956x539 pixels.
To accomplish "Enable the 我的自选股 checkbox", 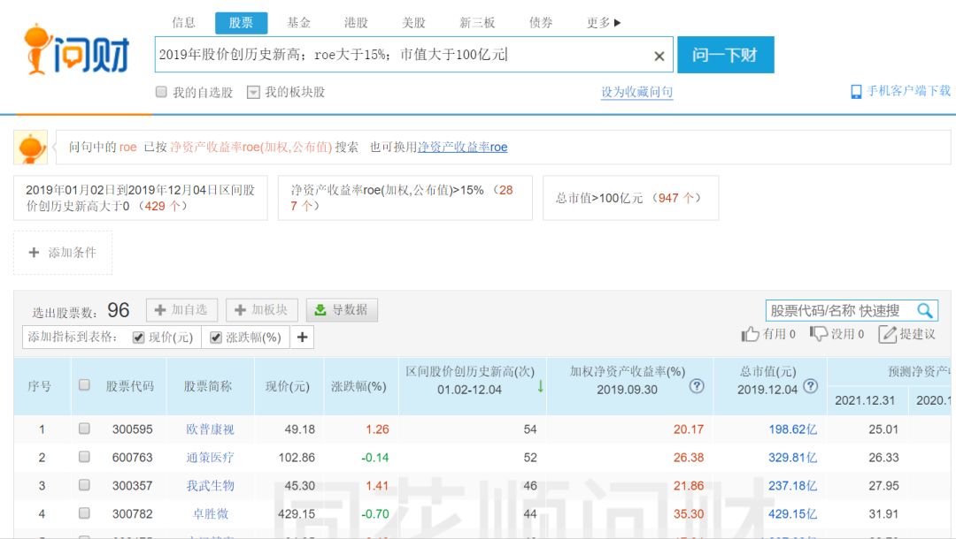I will (x=160, y=91).
